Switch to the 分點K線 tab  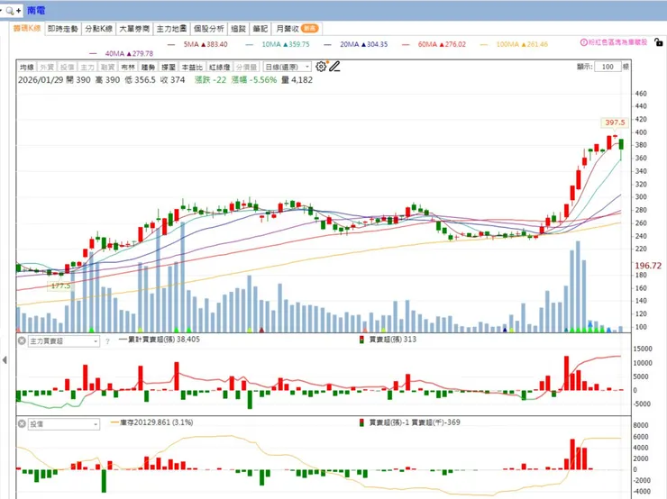tap(98, 29)
